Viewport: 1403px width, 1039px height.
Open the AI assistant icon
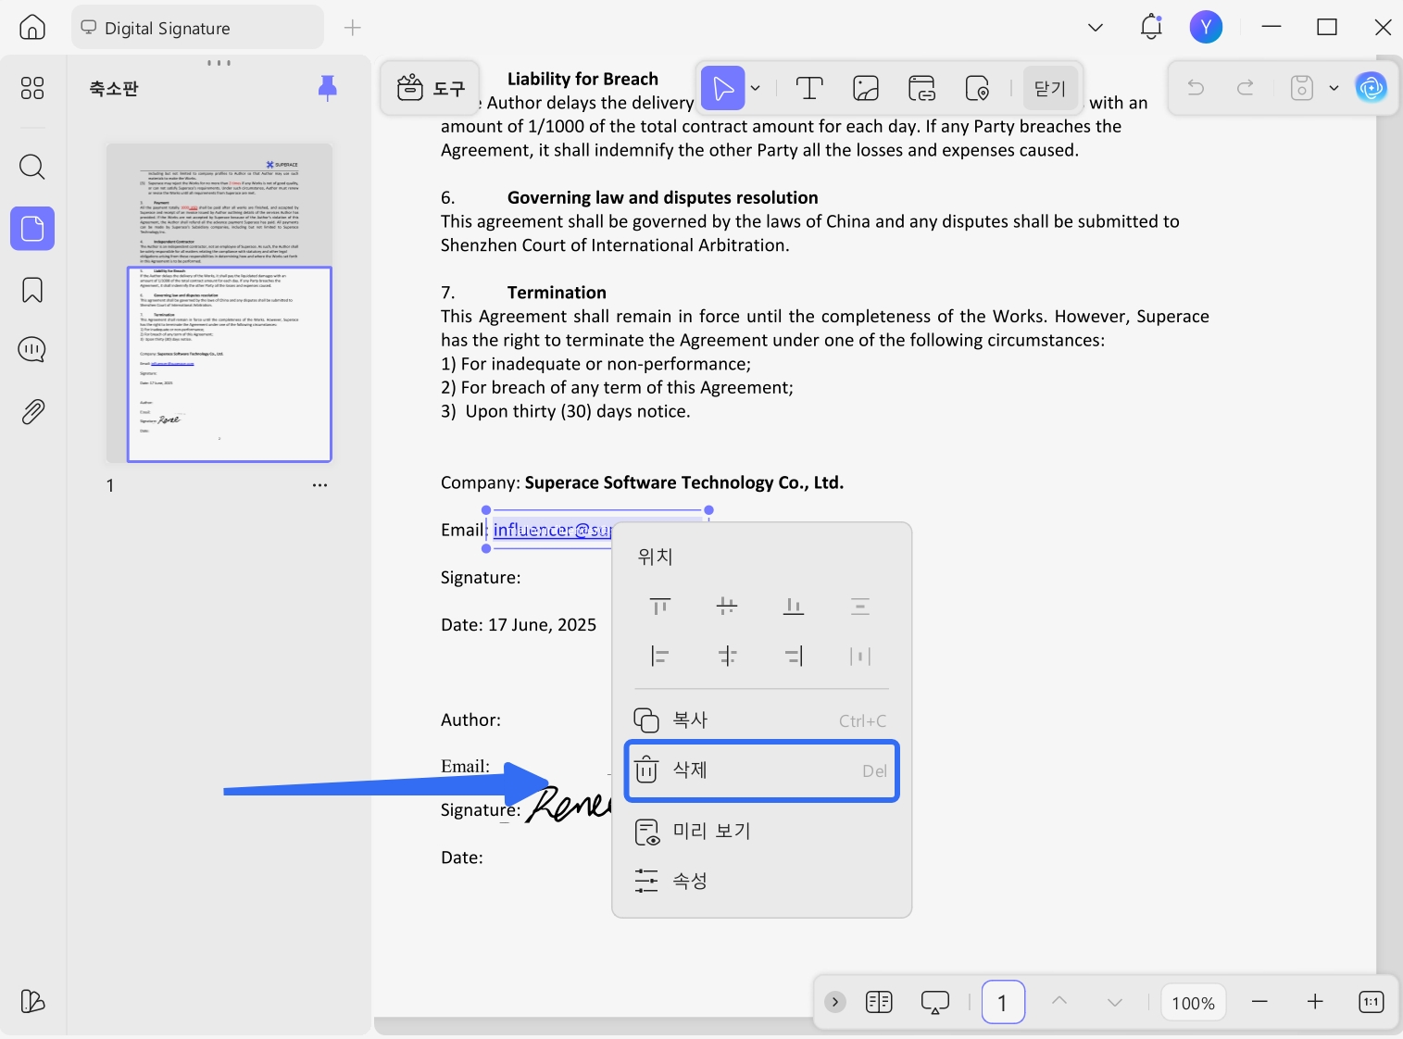(1371, 88)
